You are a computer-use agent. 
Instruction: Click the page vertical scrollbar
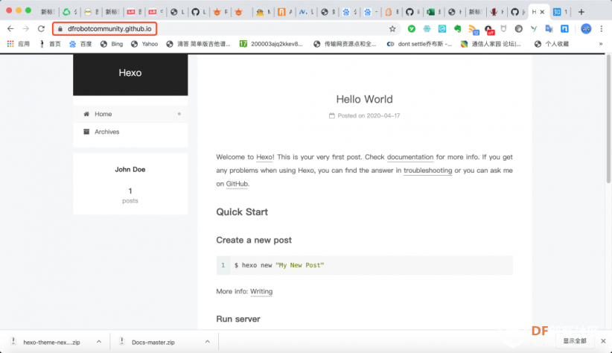pyautogui.click(x=608, y=118)
